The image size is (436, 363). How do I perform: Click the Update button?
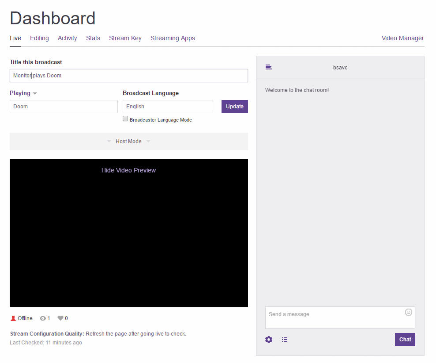click(235, 107)
